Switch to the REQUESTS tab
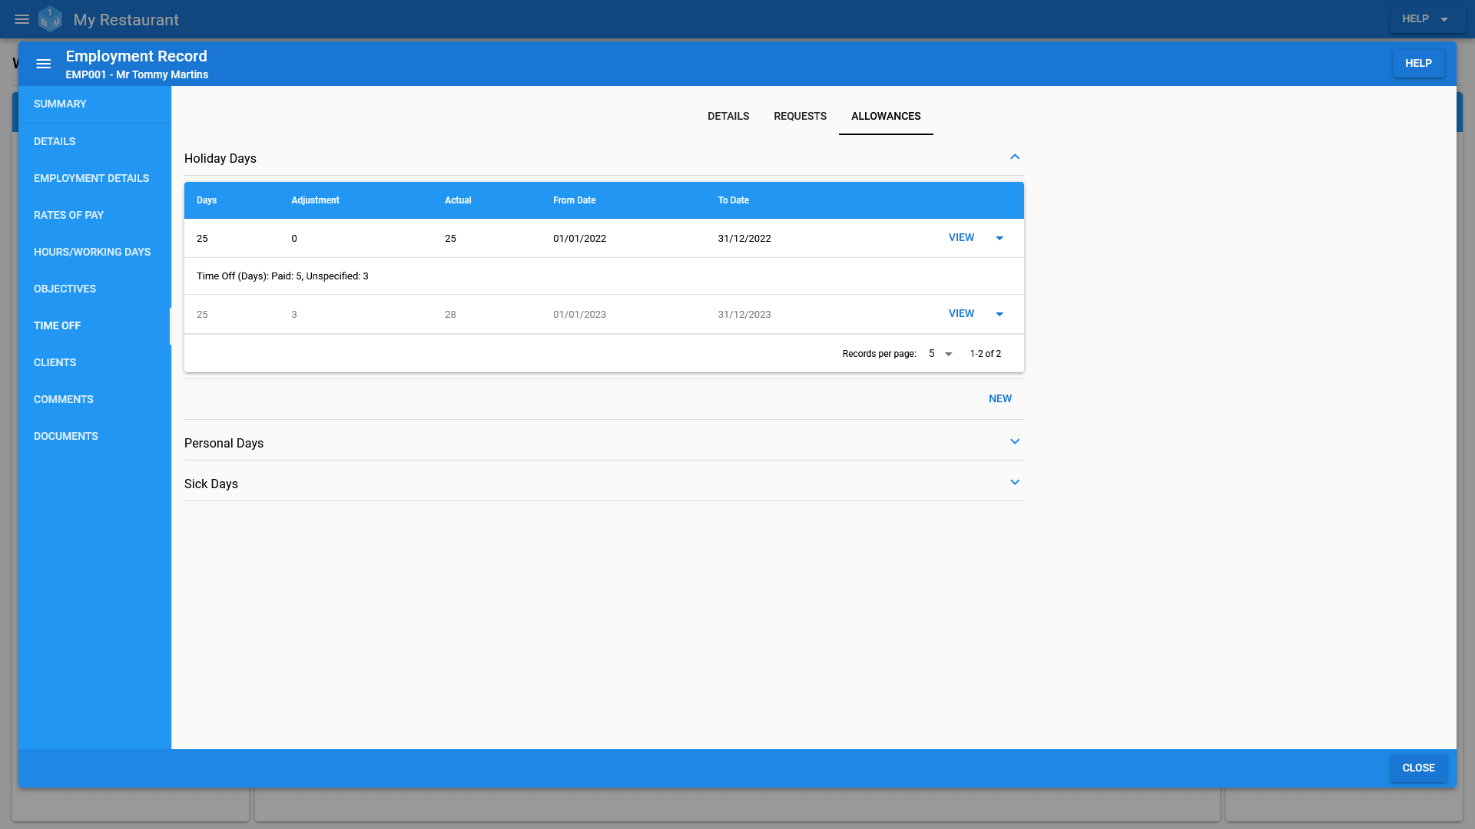 click(799, 115)
